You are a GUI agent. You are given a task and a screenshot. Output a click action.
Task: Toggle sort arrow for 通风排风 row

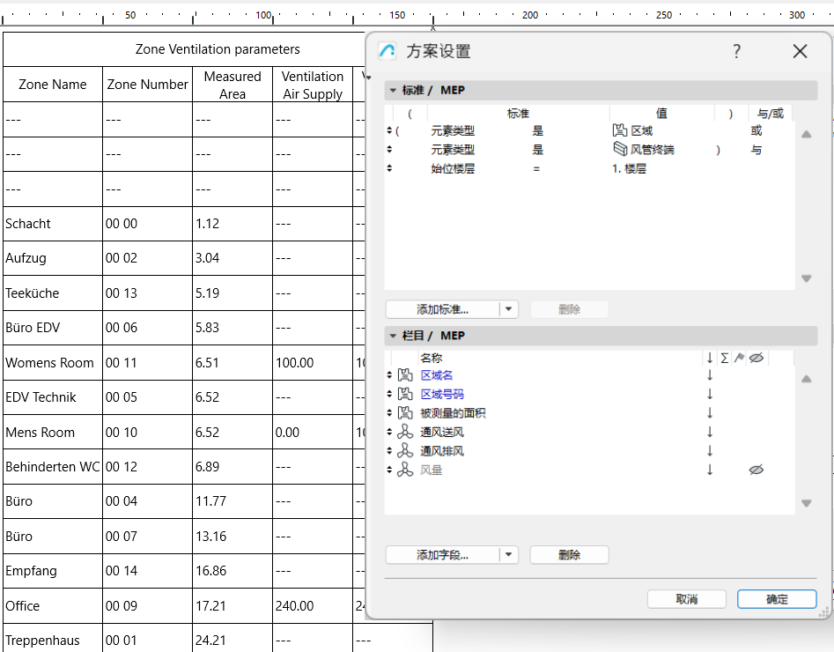(710, 451)
